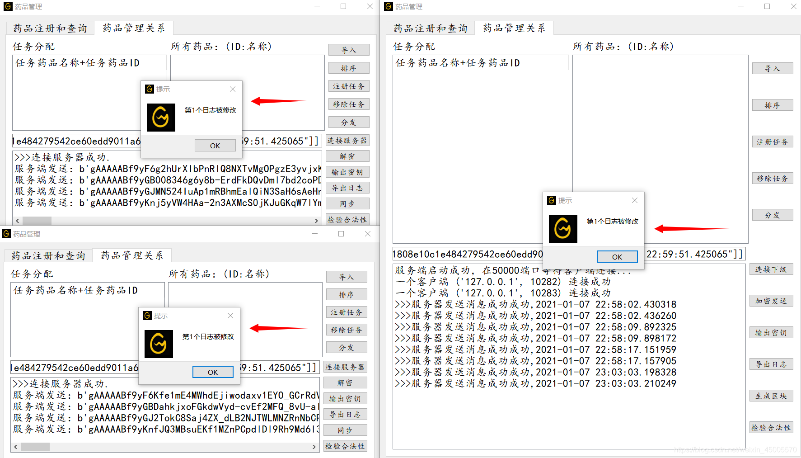Screen dimensions: 801x458
Task: Click right scroll arrow in top-left window log
Action: [316, 221]
